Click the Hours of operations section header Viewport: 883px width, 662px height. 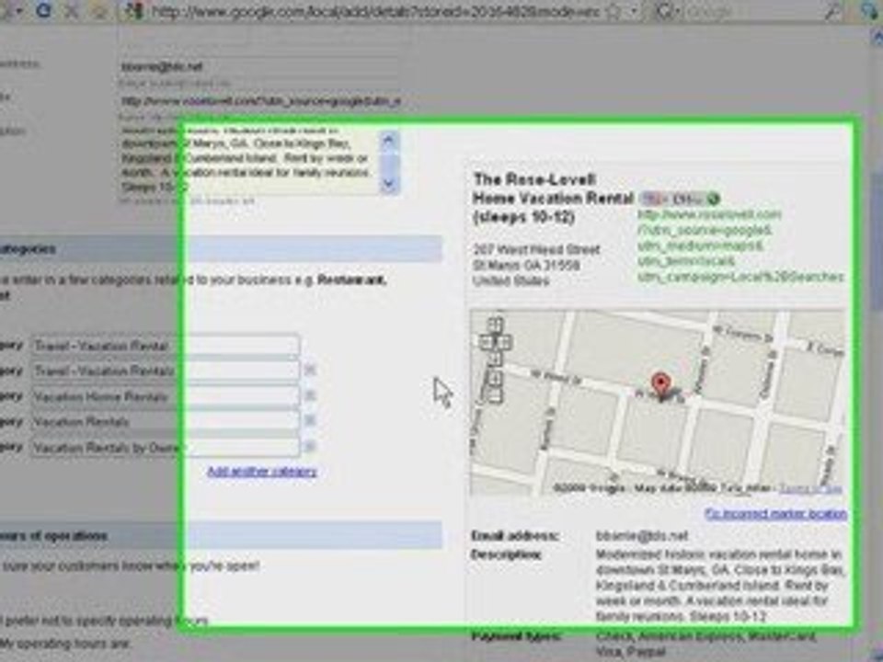221,535
